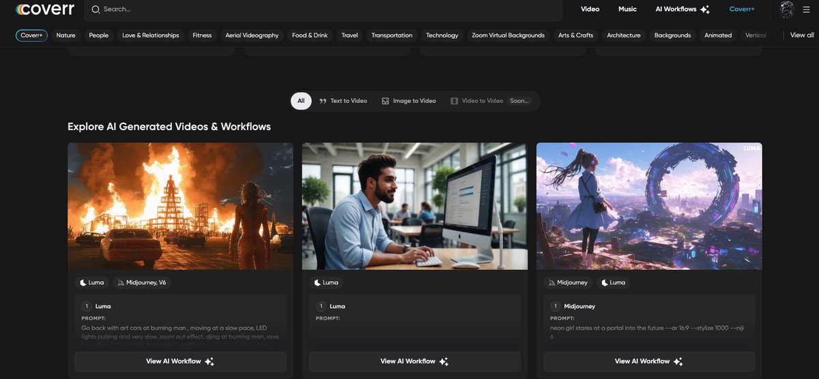Click Luma moon icon on office man card
Screen dimensions: 819x379
(317, 282)
